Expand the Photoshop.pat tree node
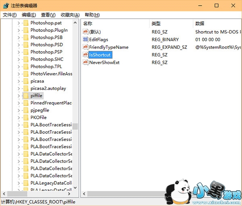 [x=19, y=23]
